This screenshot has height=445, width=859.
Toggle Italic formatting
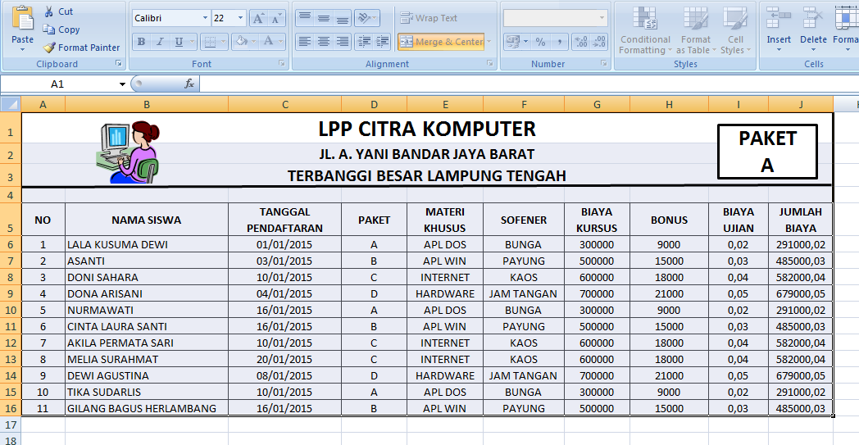[x=160, y=42]
